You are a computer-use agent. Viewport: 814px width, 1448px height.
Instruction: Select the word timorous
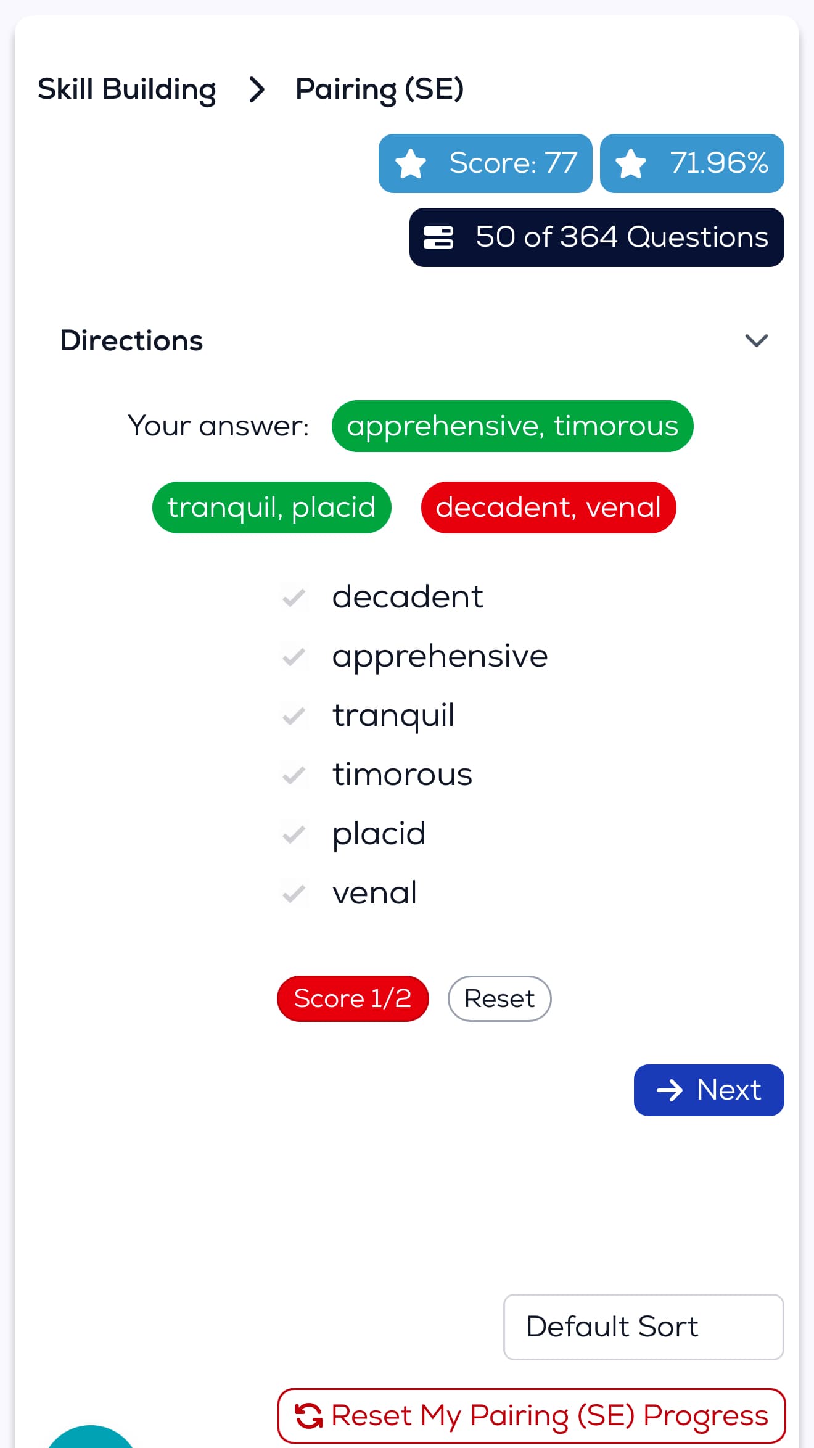click(402, 775)
